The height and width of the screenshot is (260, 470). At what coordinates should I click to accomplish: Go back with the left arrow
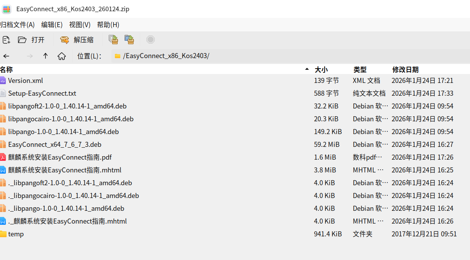6,56
